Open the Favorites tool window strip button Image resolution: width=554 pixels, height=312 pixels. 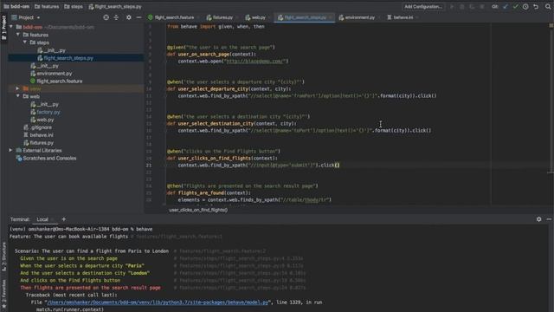(x=3, y=293)
